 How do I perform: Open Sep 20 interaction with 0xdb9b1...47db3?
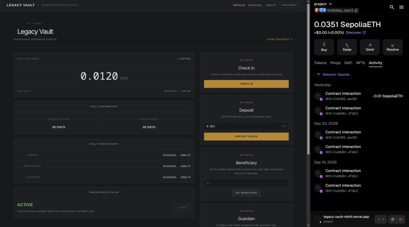pyautogui.click(x=359, y=150)
